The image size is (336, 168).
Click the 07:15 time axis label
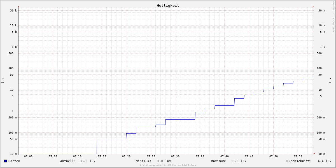pyautogui.click(x=102, y=157)
